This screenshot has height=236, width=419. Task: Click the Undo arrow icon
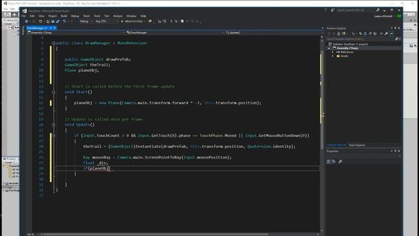pyautogui.click(x=64, y=22)
